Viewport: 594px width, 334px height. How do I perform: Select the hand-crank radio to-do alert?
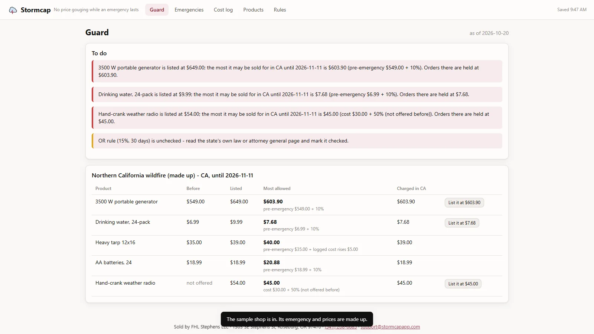[297, 118]
